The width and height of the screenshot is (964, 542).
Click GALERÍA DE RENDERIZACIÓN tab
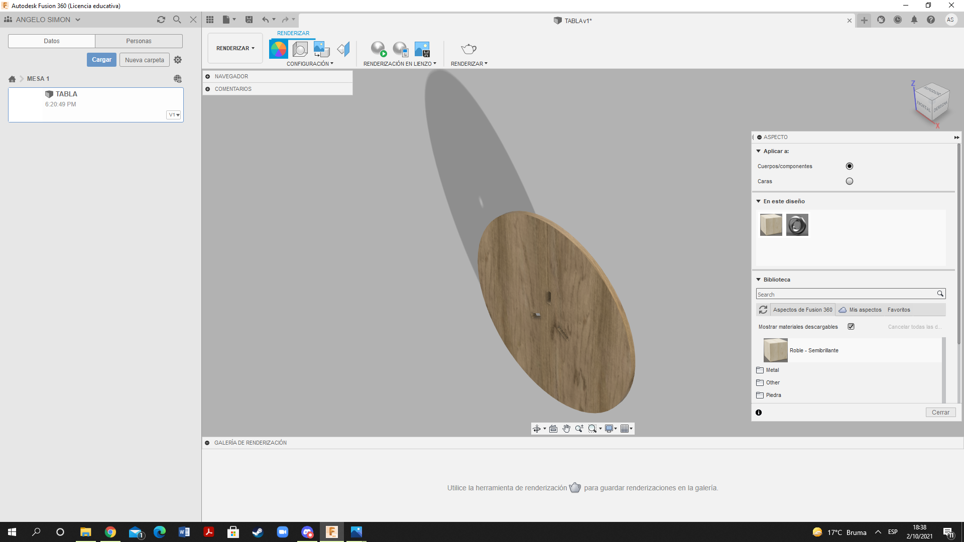point(250,443)
